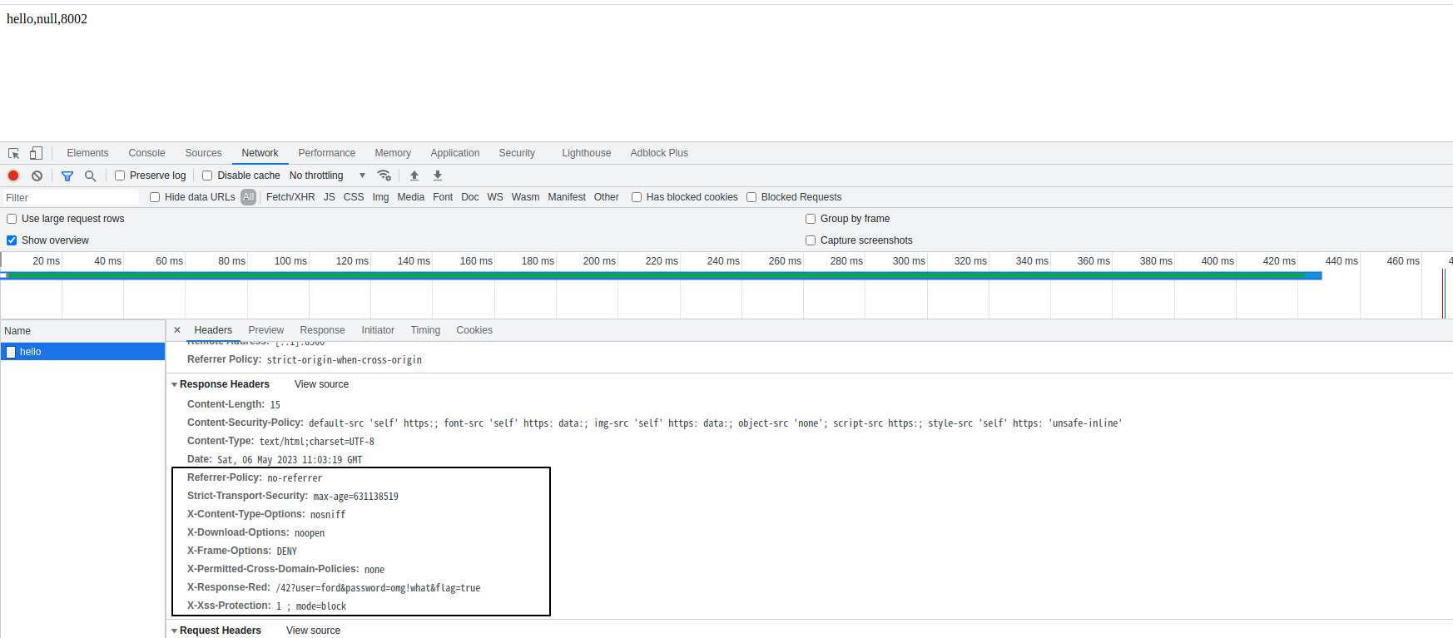Open the Lighthouse panel
Screen dimensions: 1453x638
[586, 153]
